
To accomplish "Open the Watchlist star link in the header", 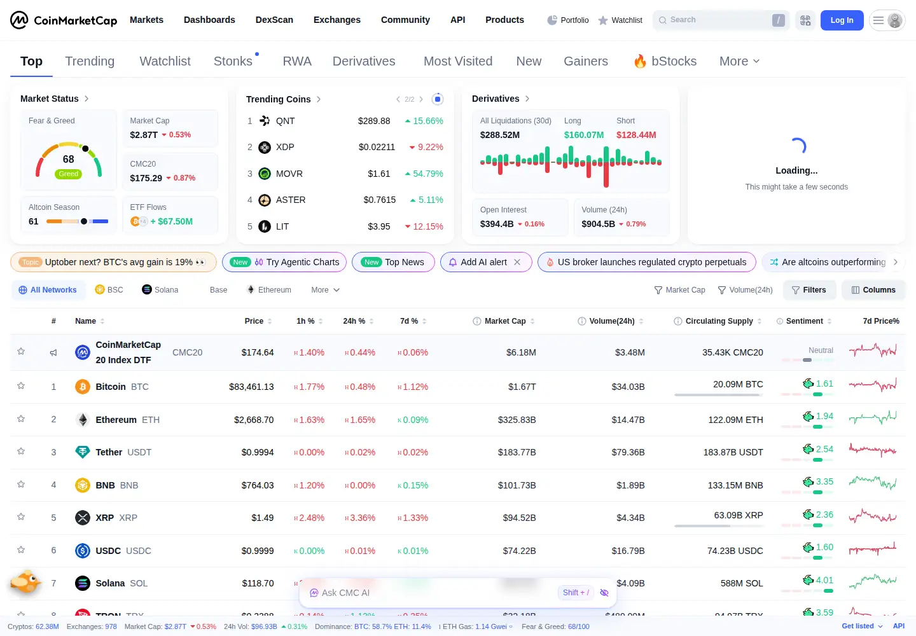I will 620,20.
